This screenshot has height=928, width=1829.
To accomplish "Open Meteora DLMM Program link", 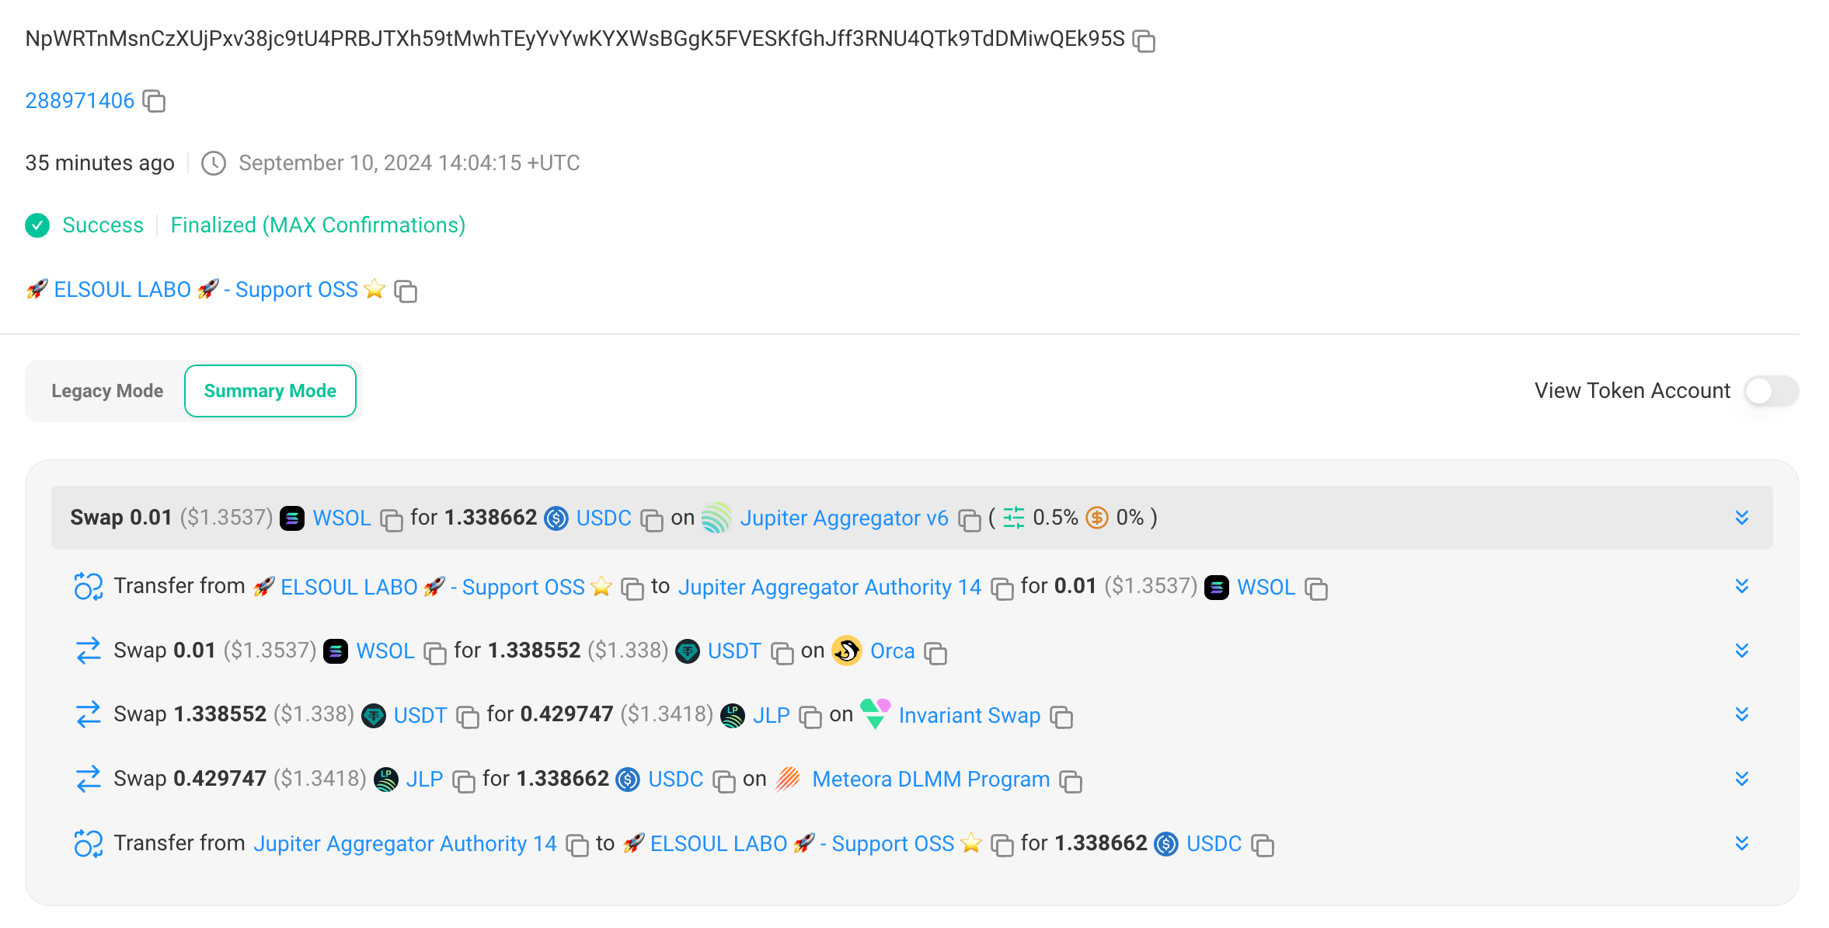I will click(931, 780).
